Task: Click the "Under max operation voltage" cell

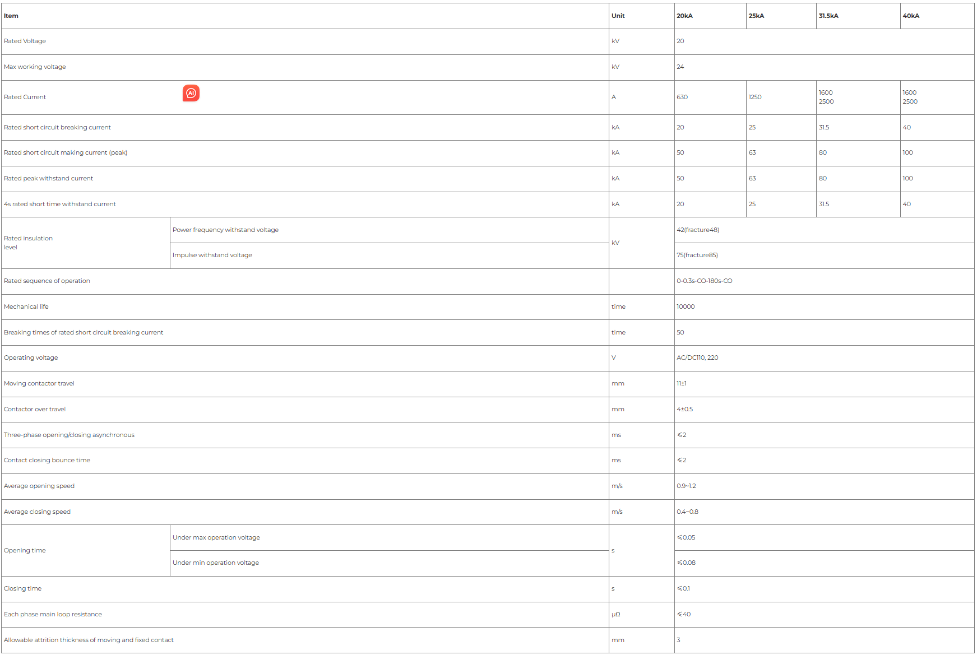Action: (x=216, y=538)
